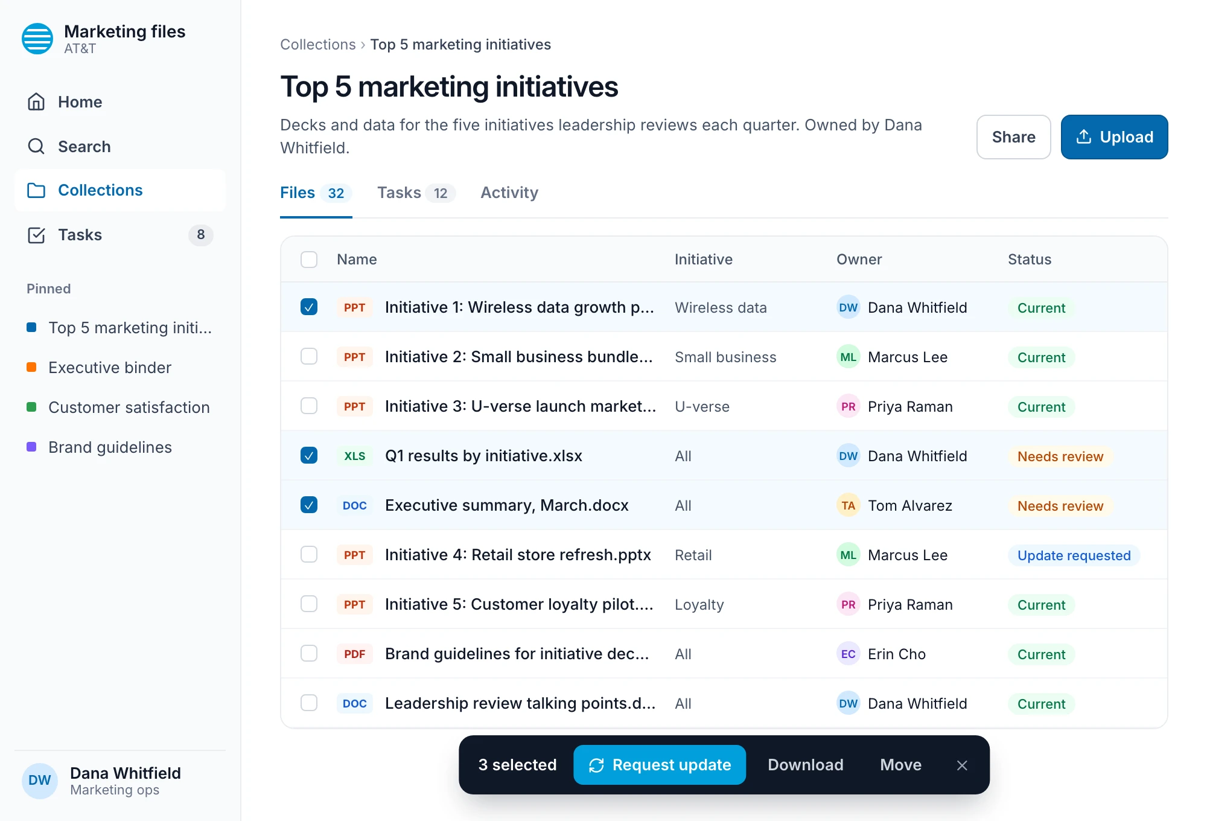Uncheck the Q1 results by initiative.xlsx row
Screen dimensions: 1207x821
point(309,456)
